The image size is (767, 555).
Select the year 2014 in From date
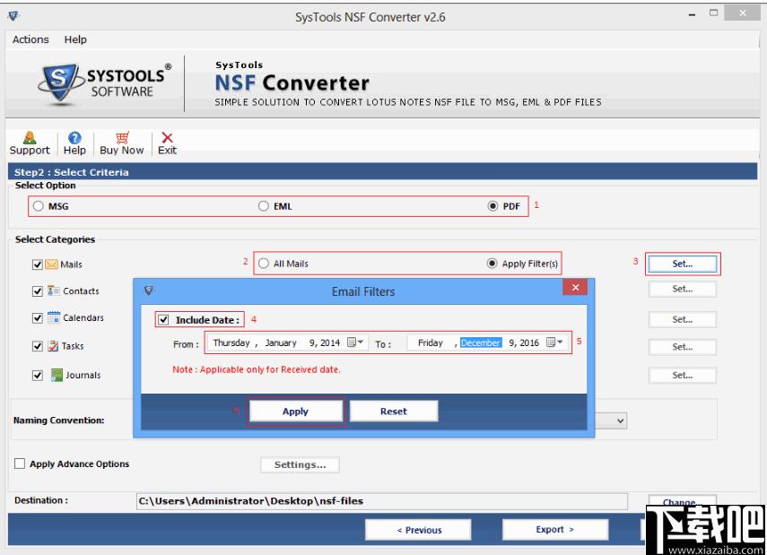[x=330, y=343]
